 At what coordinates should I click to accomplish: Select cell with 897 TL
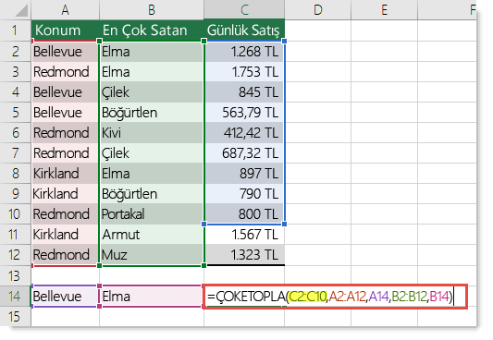point(244,174)
